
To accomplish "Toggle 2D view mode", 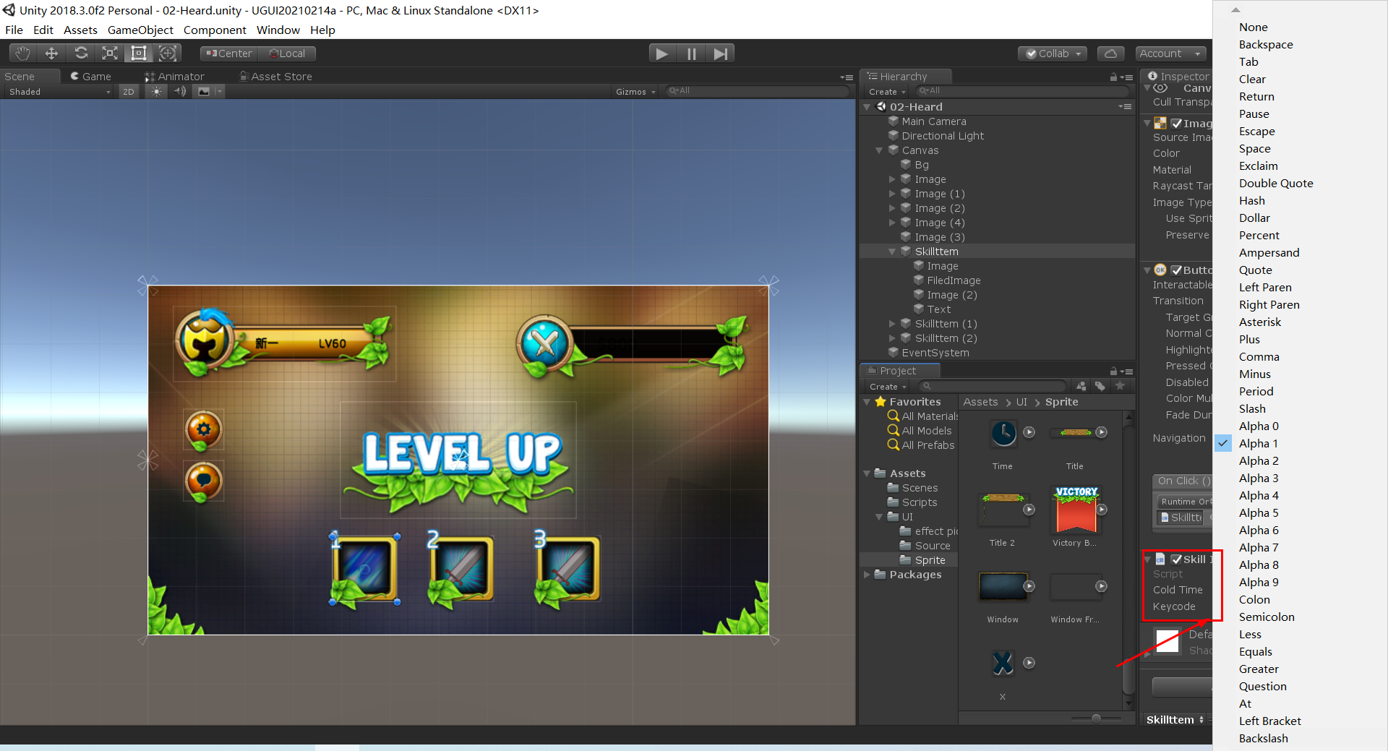I will 128,91.
